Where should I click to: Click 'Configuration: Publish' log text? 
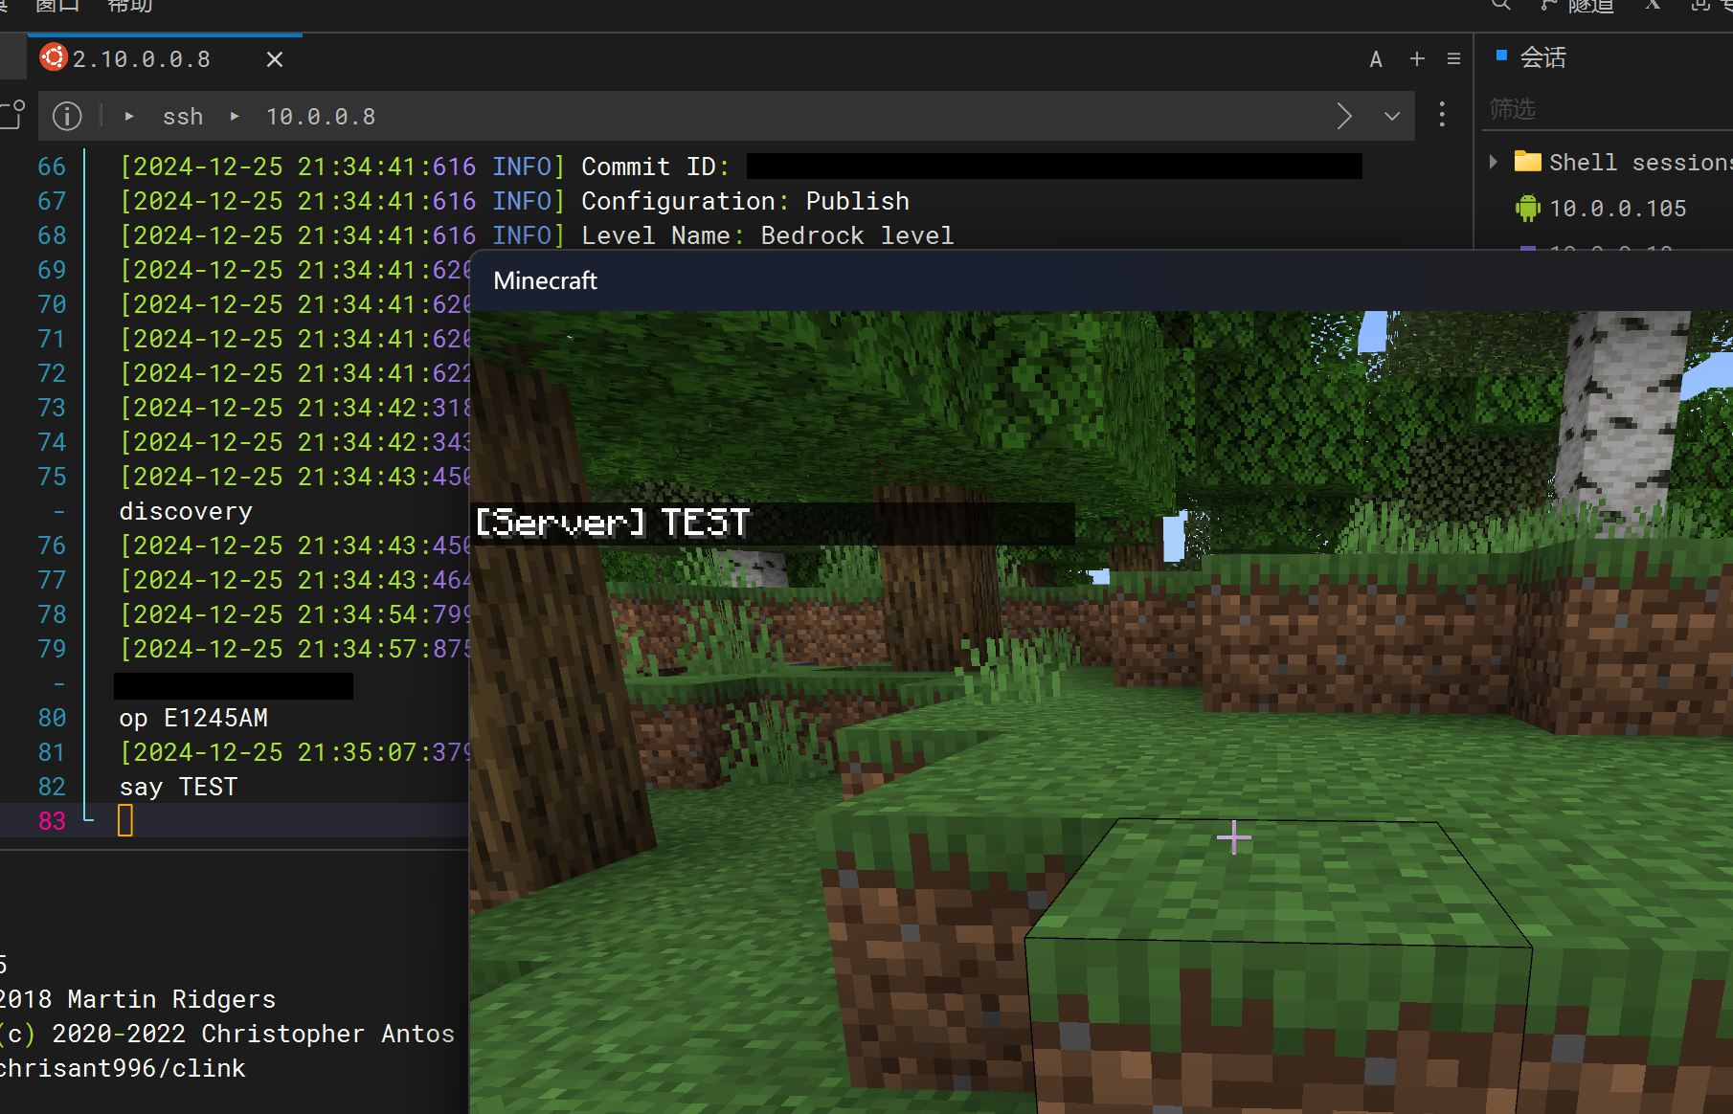point(745,201)
